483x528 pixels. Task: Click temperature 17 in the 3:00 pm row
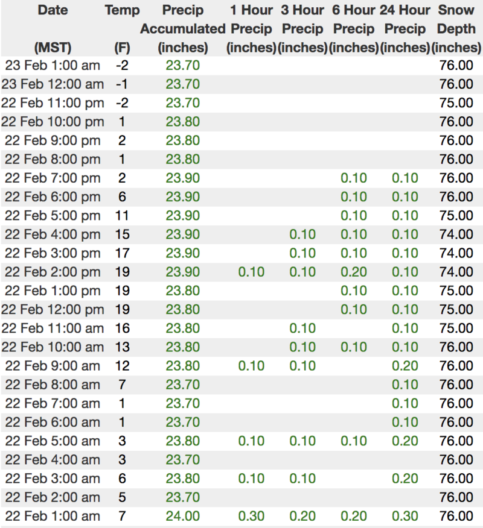pos(122,253)
